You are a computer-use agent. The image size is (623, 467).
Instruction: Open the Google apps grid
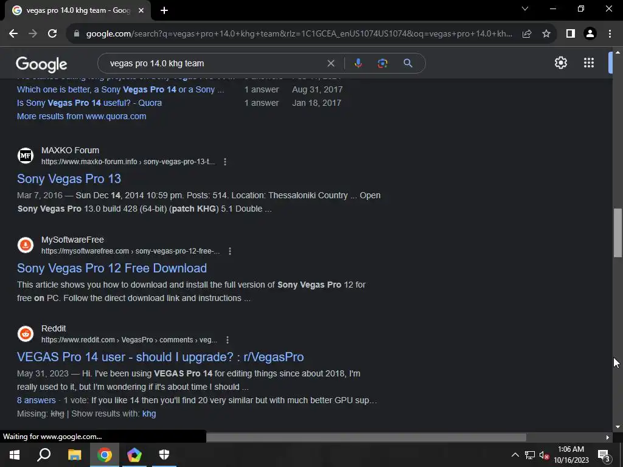point(589,63)
